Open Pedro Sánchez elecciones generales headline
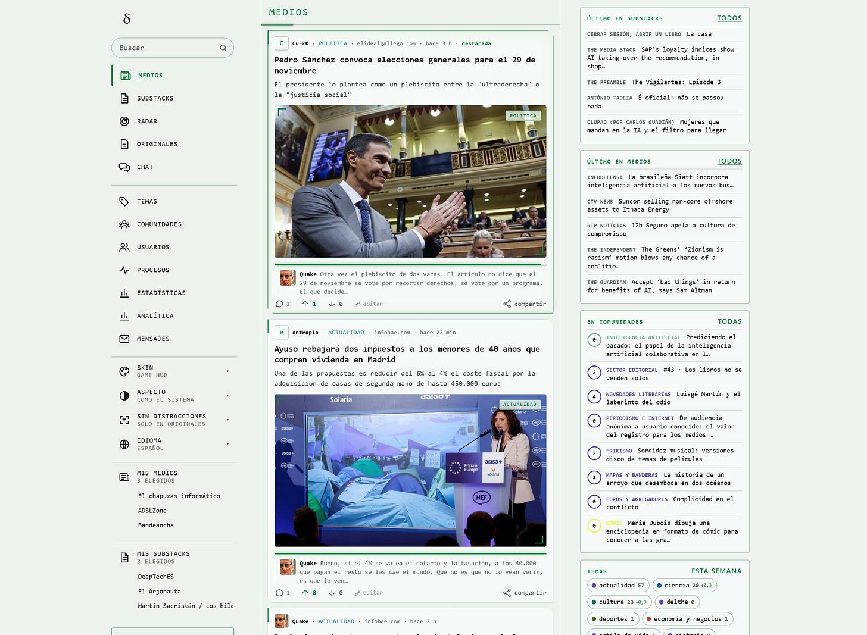Screen dimensions: 867x635 [405, 65]
